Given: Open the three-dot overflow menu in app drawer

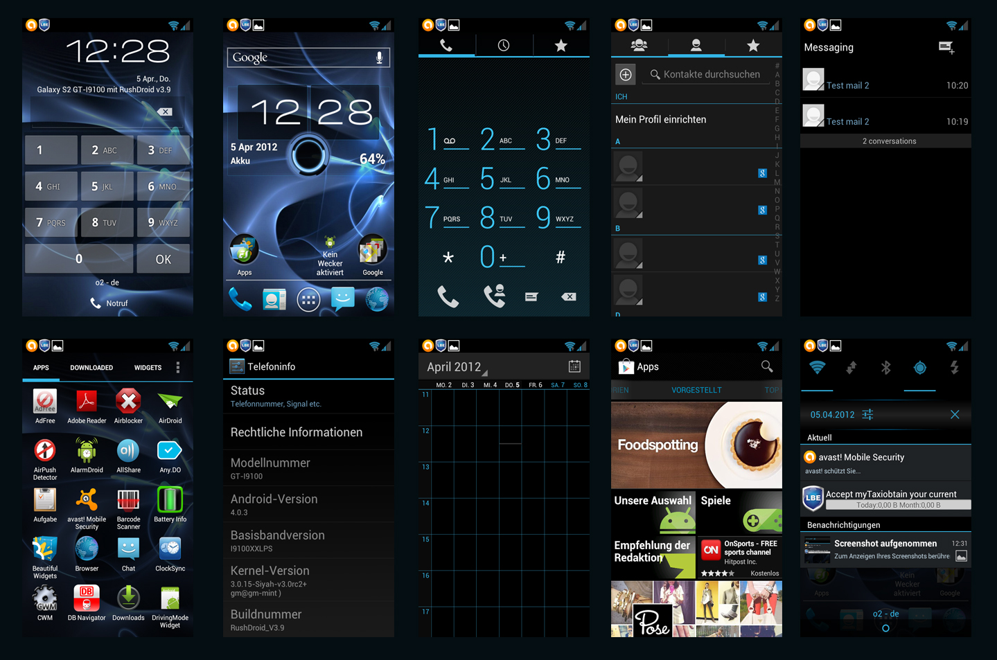Looking at the screenshot, I should (x=178, y=367).
